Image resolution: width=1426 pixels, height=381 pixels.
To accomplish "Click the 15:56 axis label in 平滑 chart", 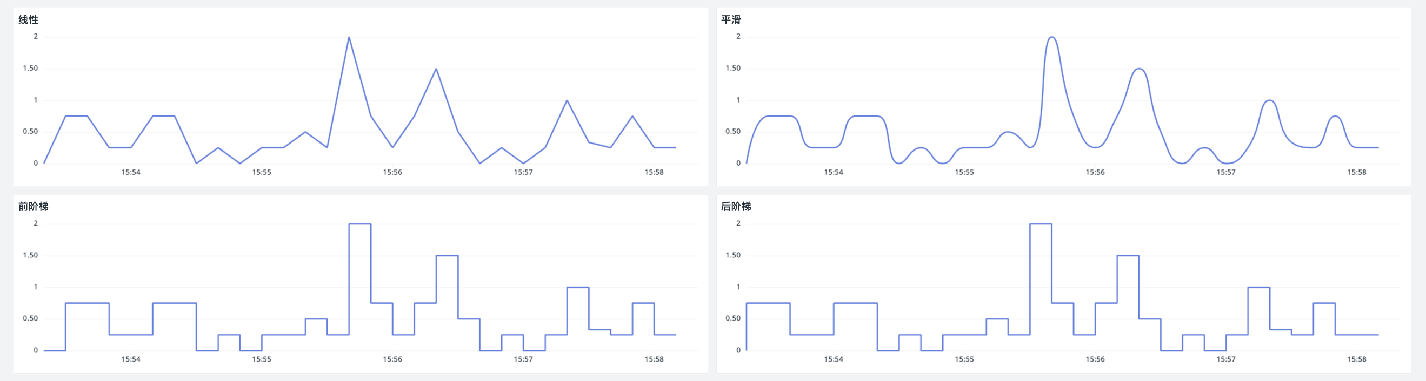I will point(1095,173).
